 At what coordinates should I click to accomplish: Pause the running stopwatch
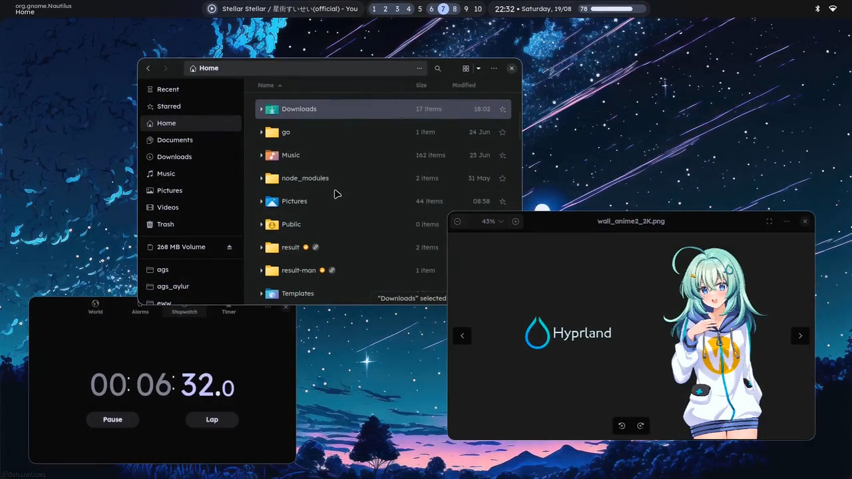click(112, 420)
